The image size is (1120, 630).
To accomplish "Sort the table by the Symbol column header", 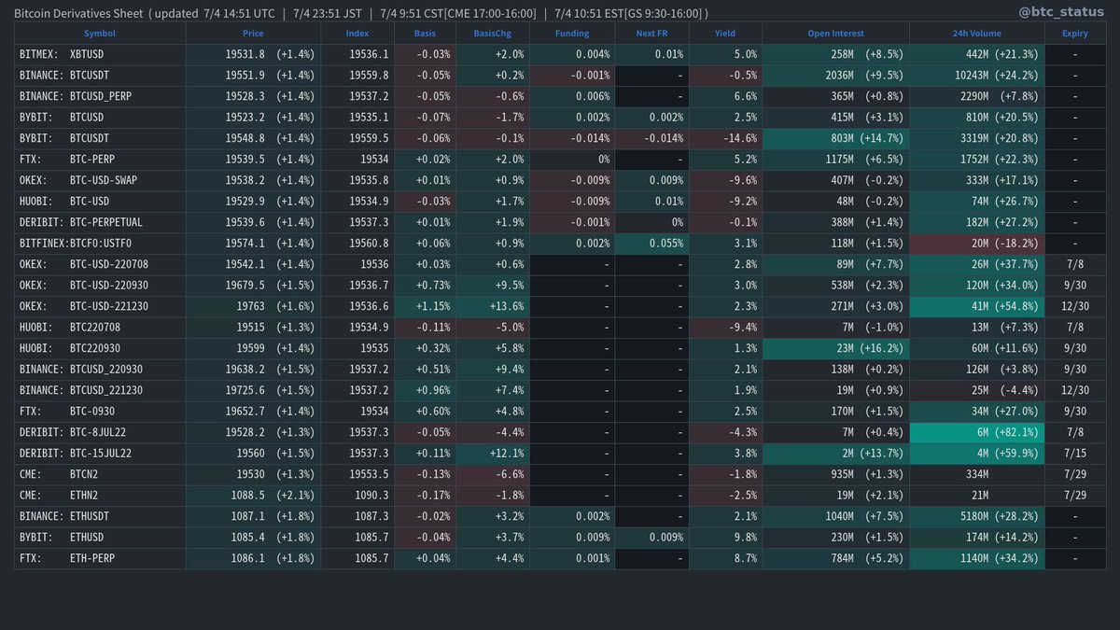I will [x=99, y=34].
